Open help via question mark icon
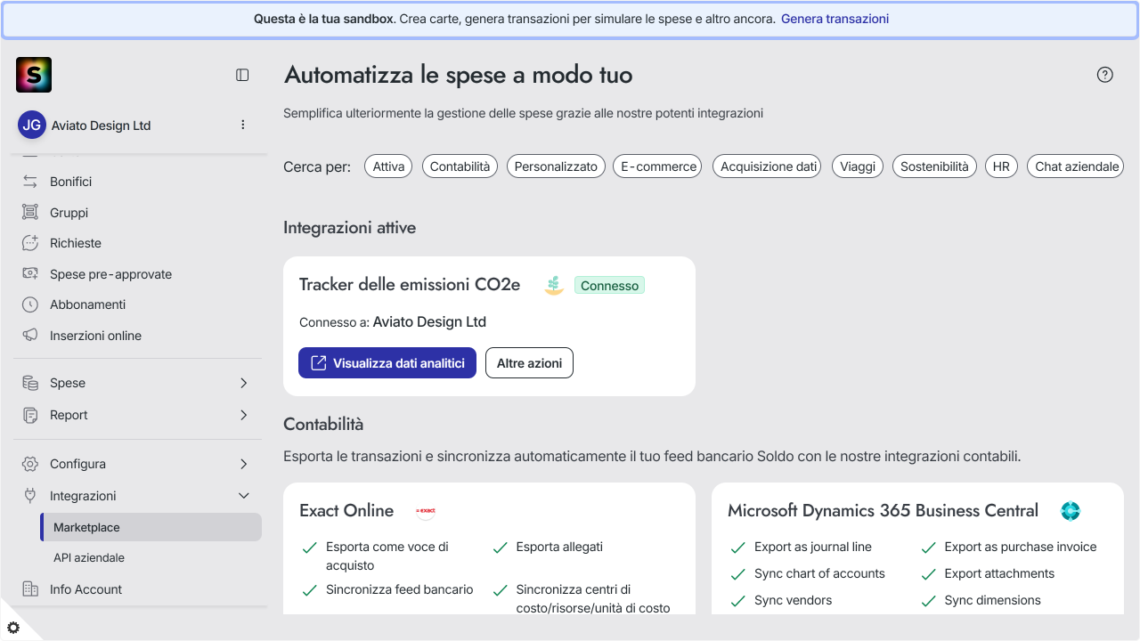The height and width of the screenshot is (641, 1140). (x=1105, y=75)
